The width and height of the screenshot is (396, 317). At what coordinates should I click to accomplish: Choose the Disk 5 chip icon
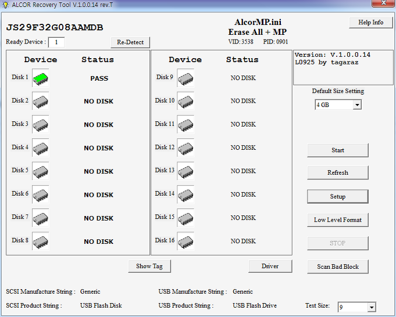(x=40, y=171)
